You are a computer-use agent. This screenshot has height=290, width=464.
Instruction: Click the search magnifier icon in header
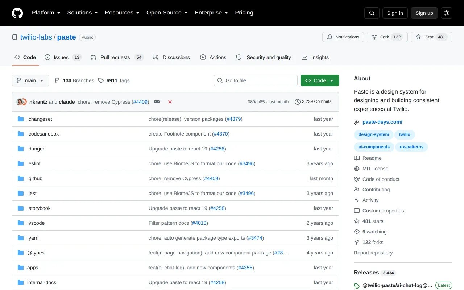point(372,13)
